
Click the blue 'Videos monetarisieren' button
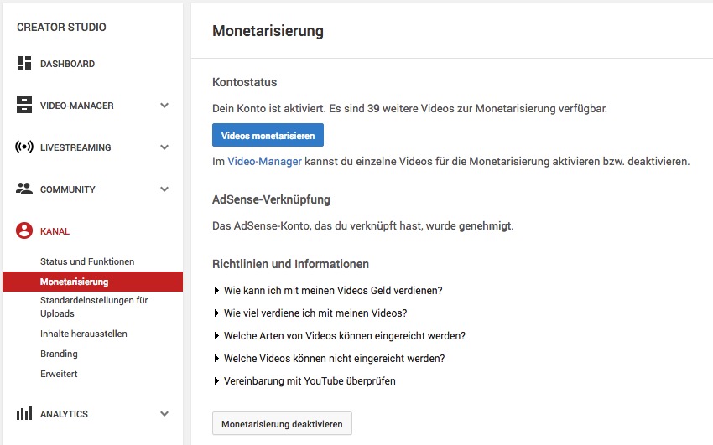click(x=268, y=135)
